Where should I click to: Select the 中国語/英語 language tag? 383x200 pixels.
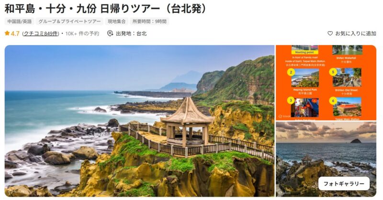pos(20,21)
